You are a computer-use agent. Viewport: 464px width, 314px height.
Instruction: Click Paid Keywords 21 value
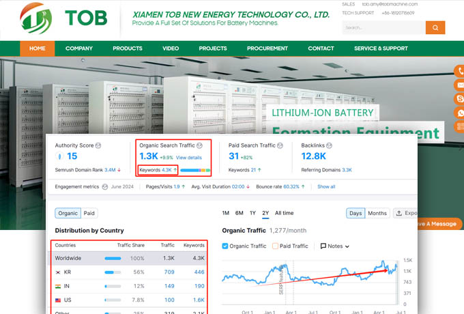coord(253,170)
